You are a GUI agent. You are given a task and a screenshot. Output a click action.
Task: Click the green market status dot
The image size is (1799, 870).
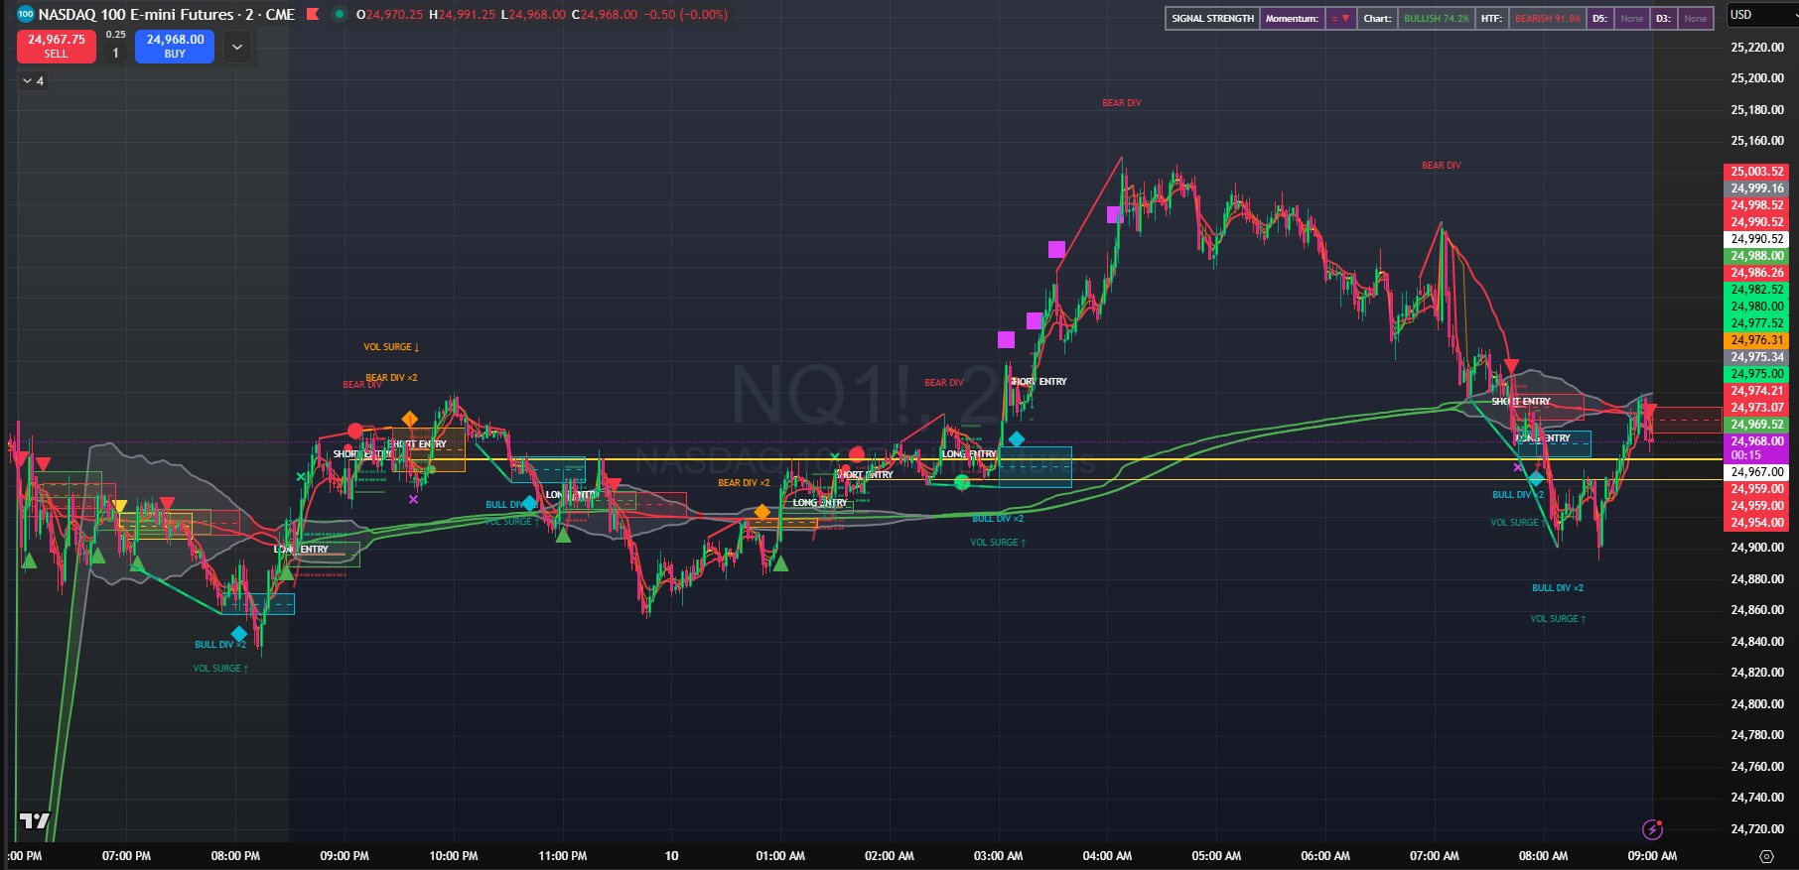click(x=339, y=15)
